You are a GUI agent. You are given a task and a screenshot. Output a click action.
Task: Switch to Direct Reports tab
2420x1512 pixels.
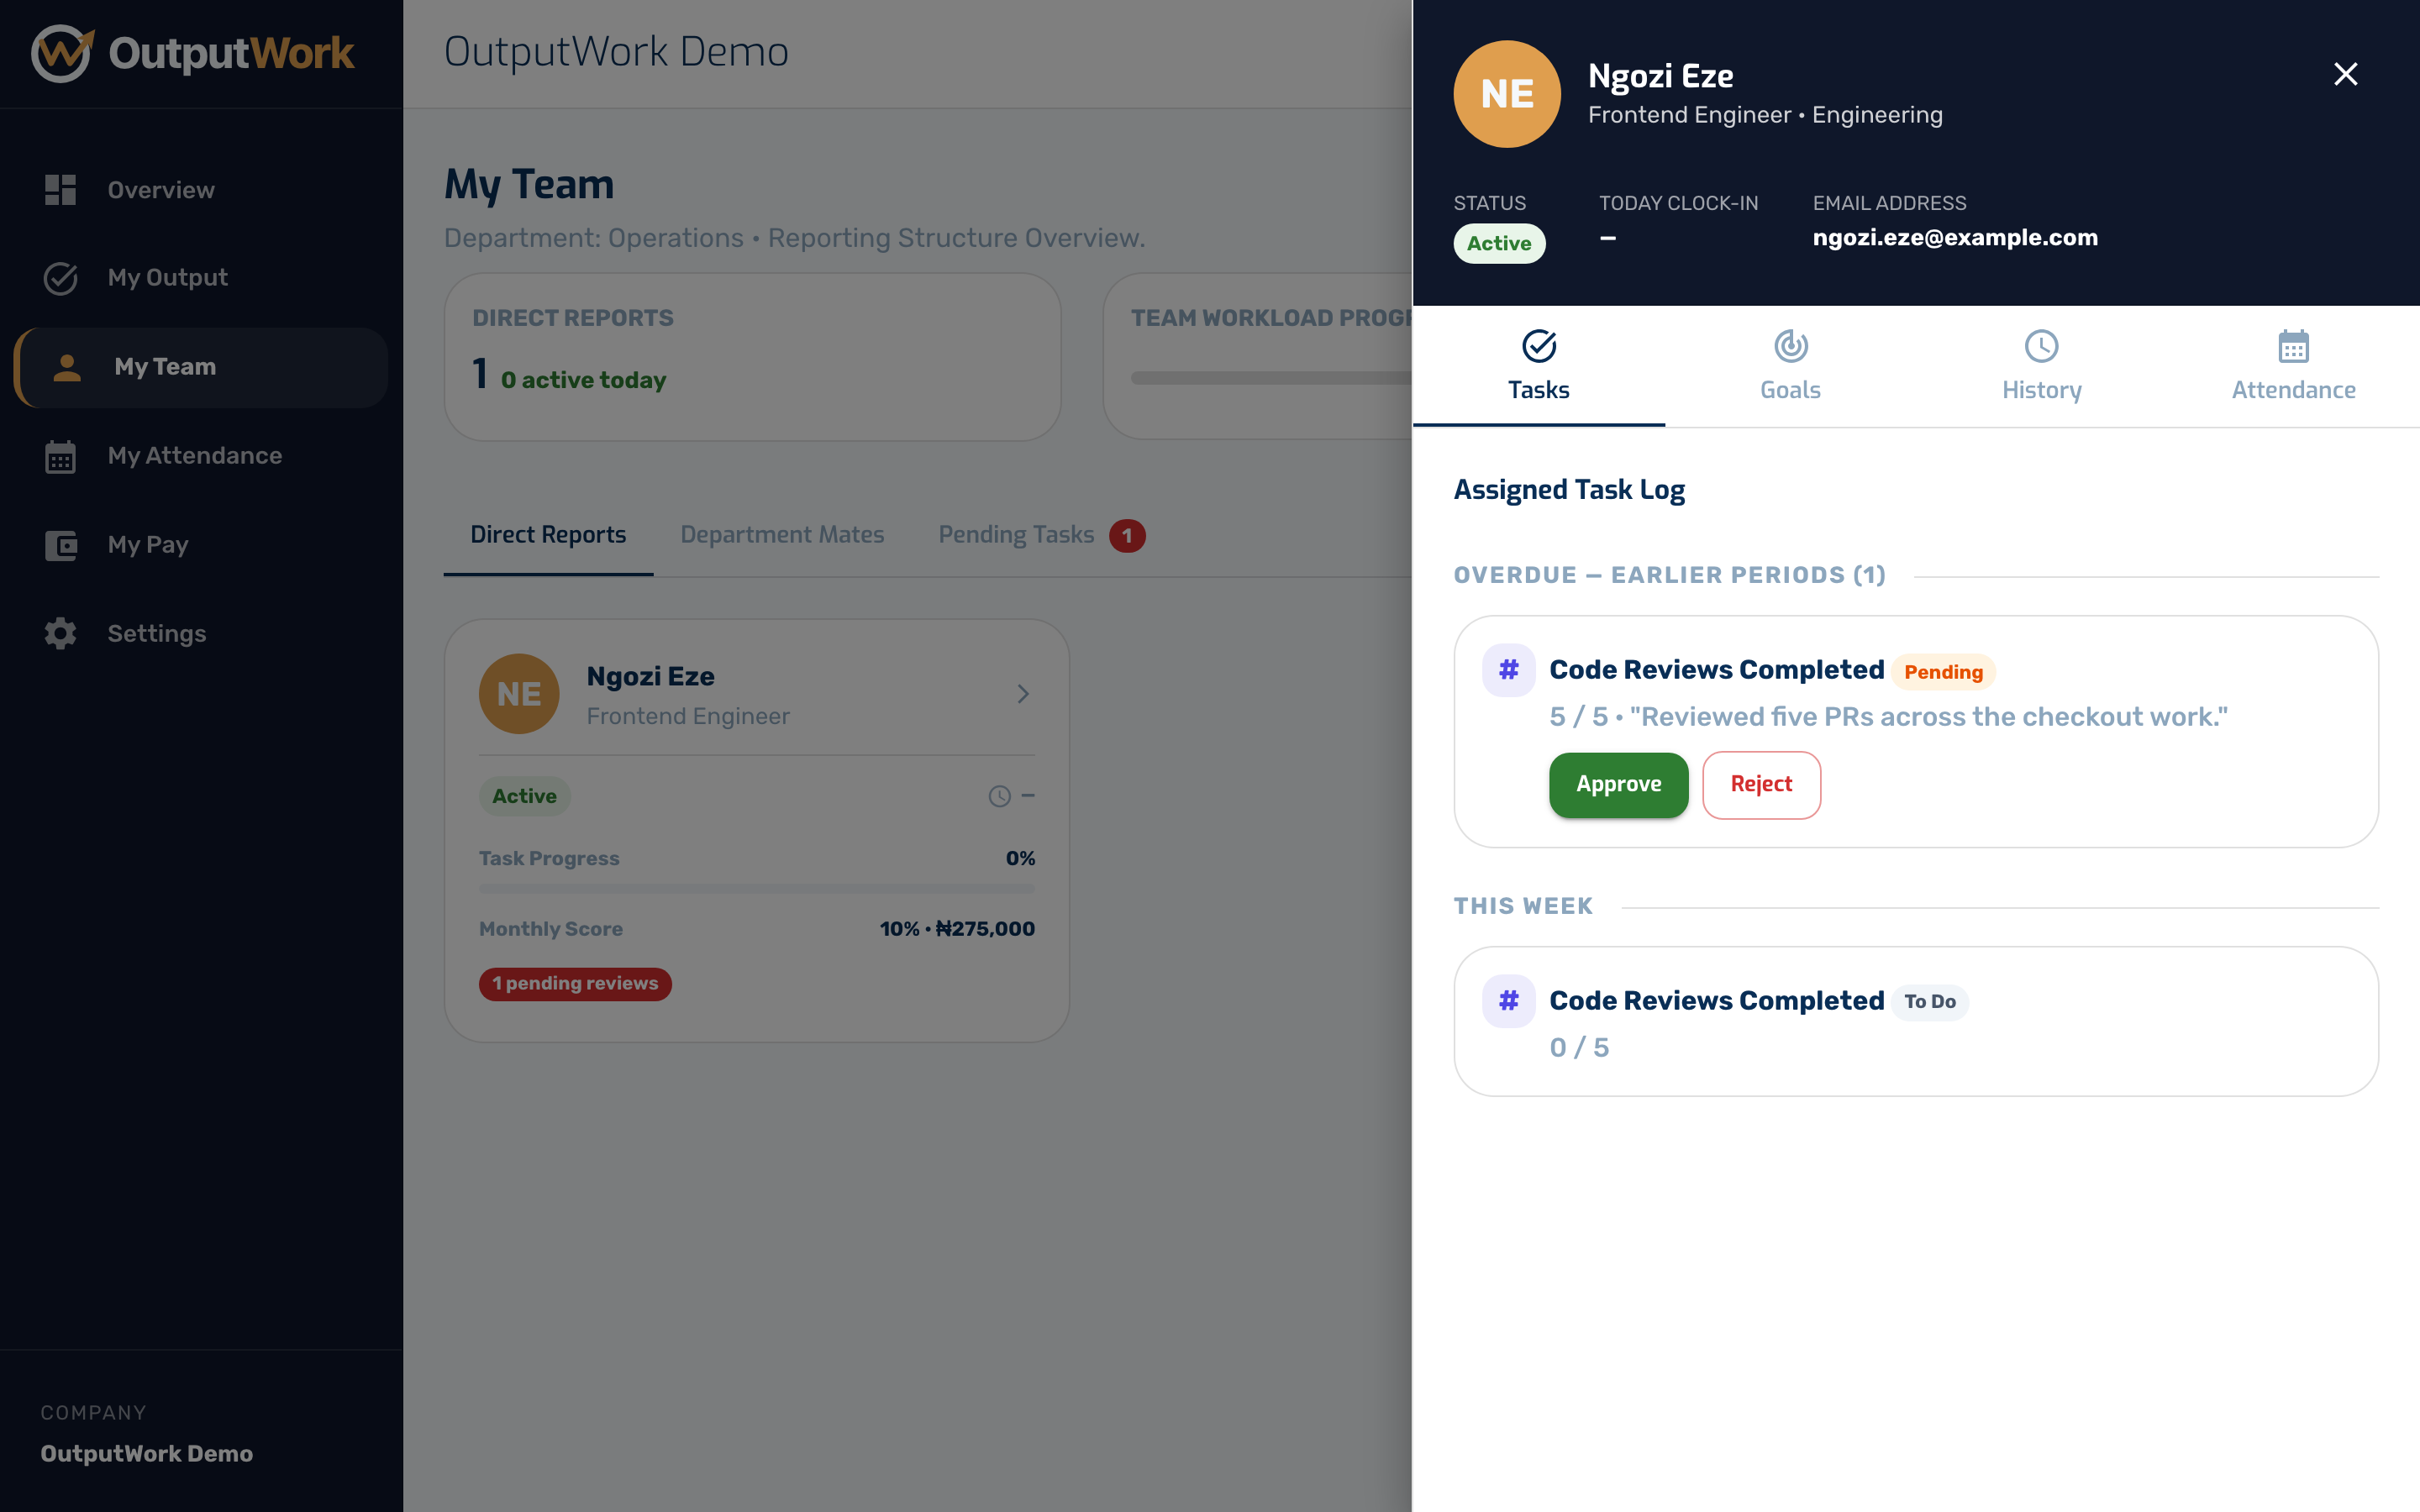pyautogui.click(x=548, y=535)
